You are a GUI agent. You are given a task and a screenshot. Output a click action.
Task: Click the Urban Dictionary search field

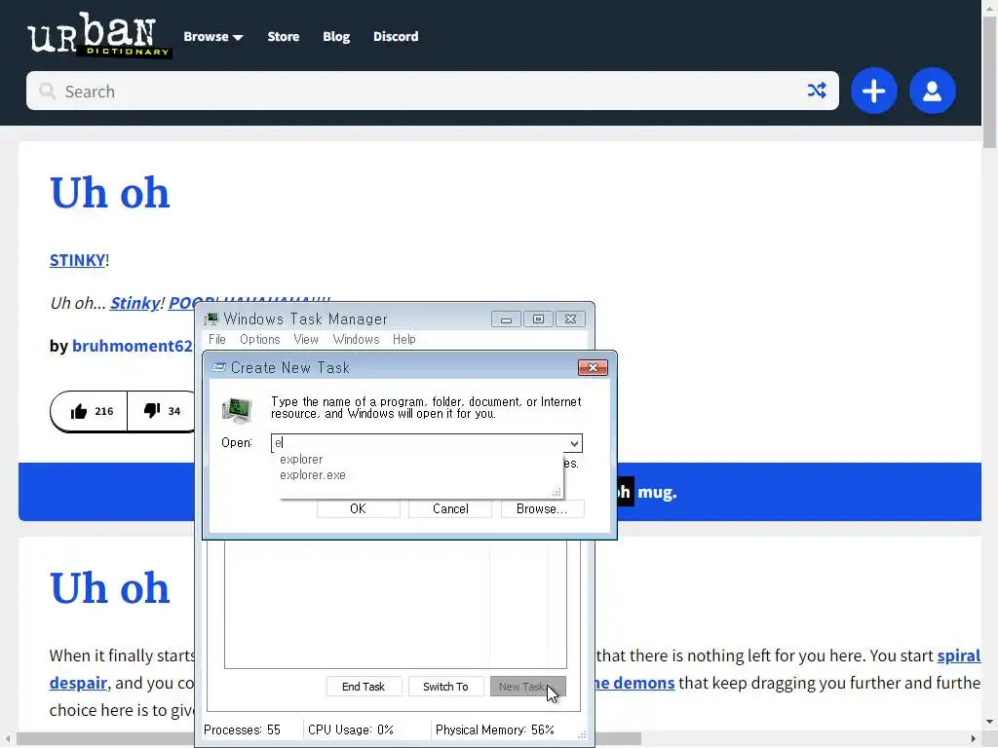(433, 91)
